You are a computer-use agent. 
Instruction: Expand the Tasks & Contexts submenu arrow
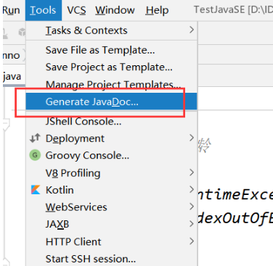(x=192, y=30)
